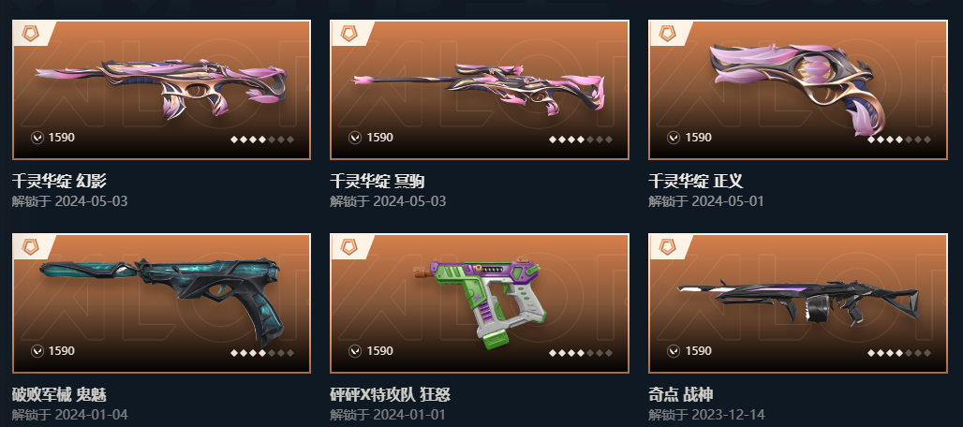The height and width of the screenshot is (427, 963).
Task: Click the VP currency icon on 奇点 战神 card
Action: (674, 351)
